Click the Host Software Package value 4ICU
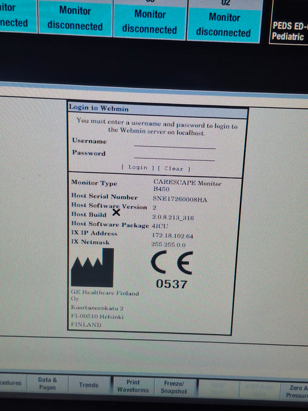This screenshot has width=308, height=411. tap(160, 226)
